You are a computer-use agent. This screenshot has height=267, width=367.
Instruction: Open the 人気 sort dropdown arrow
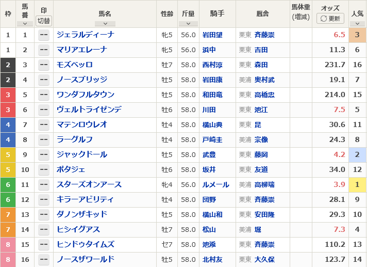[x=357, y=24]
